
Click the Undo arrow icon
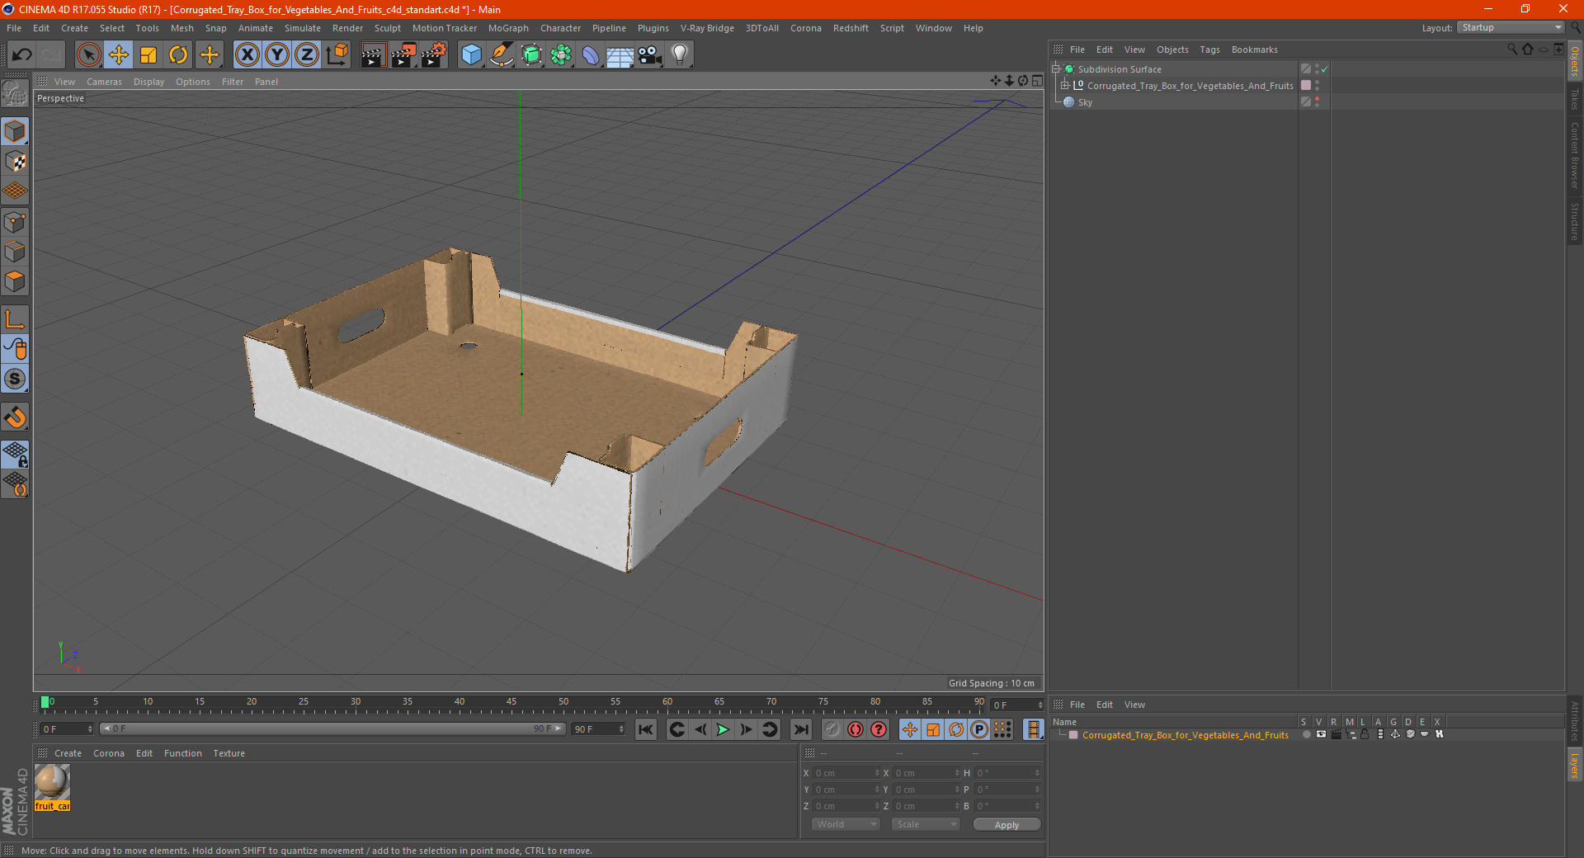point(22,55)
